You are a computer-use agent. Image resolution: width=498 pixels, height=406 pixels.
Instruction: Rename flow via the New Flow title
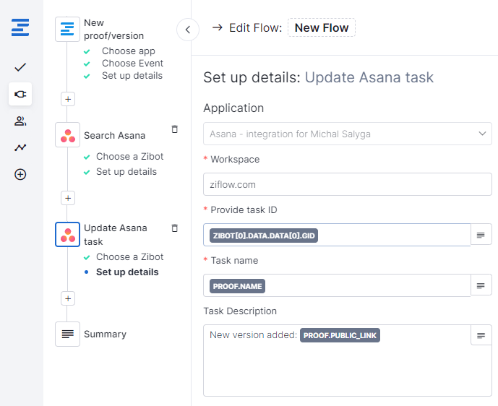(322, 28)
